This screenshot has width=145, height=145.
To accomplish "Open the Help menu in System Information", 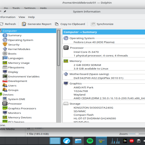I will click(x=31, y=17).
